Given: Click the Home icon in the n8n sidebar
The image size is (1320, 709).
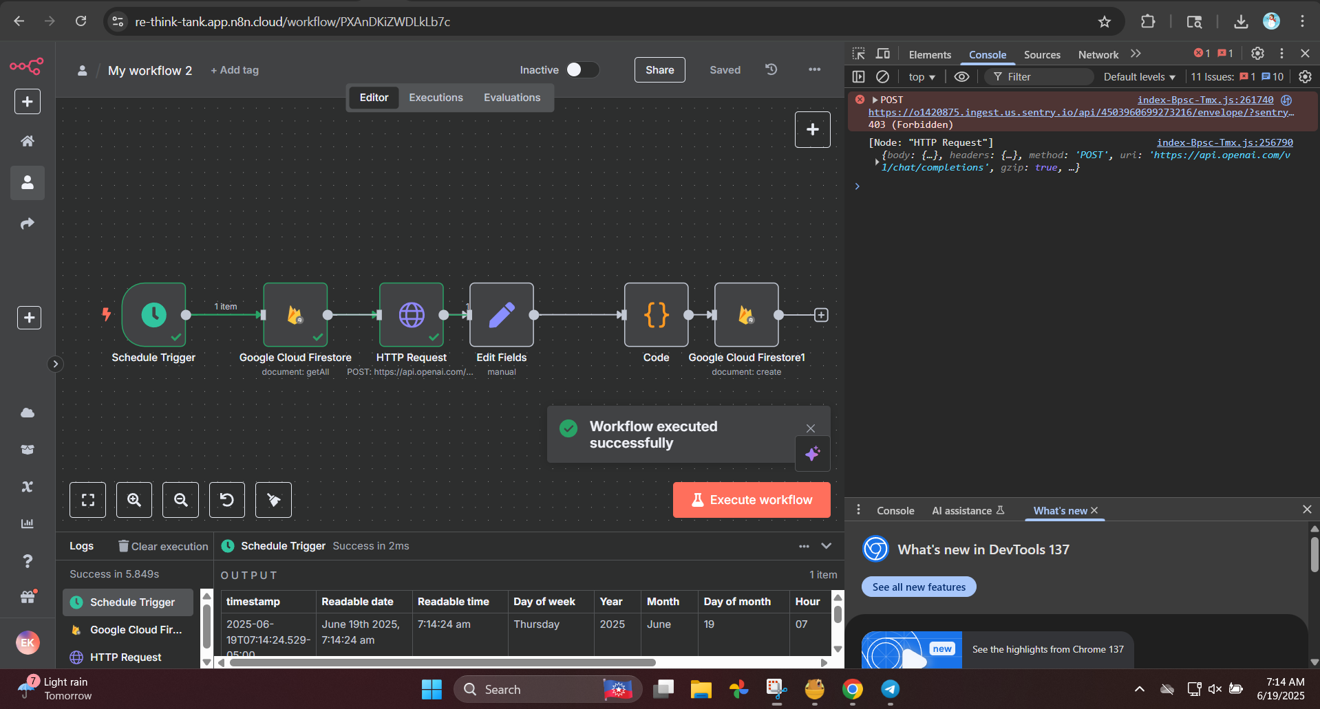Looking at the screenshot, I should pos(28,141).
